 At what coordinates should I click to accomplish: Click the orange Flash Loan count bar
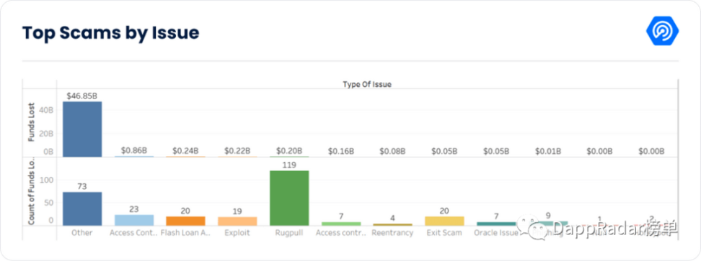coord(186,221)
